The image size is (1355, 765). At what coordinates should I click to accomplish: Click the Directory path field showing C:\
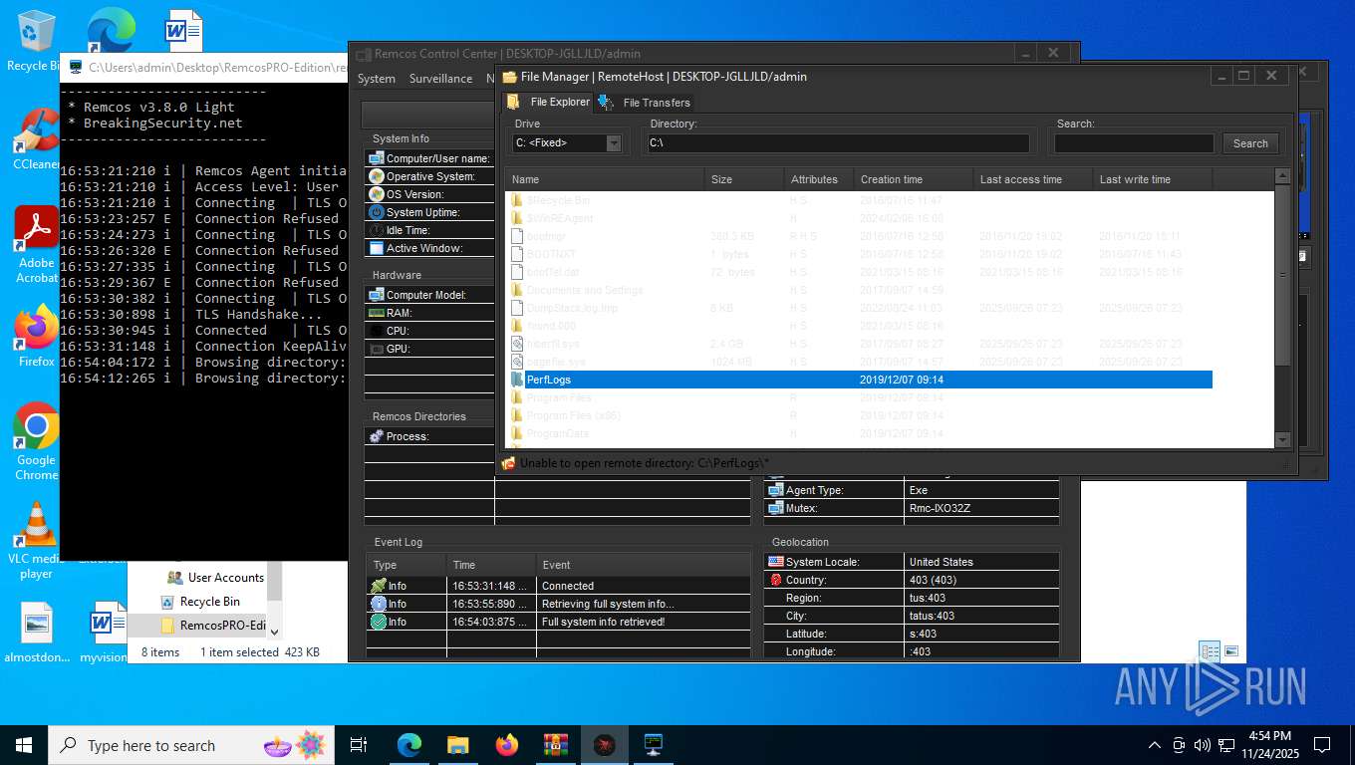point(838,143)
